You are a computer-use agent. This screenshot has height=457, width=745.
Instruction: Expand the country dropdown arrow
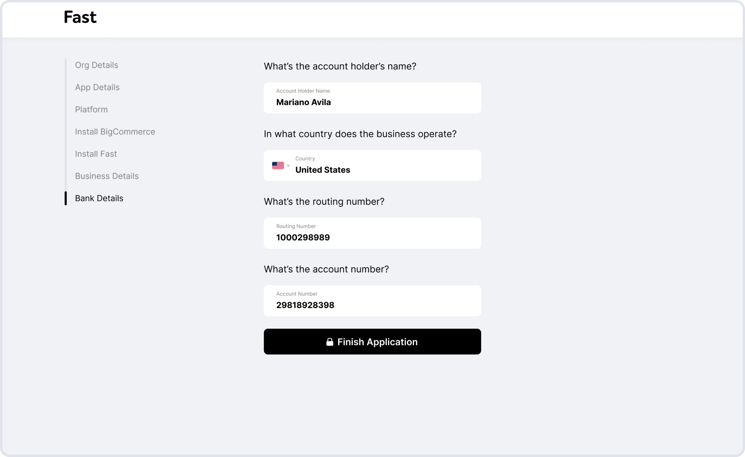(x=288, y=166)
